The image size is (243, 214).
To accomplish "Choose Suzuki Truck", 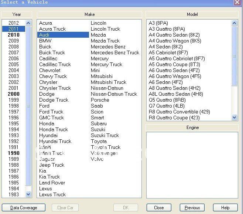I will pyautogui.click(x=105, y=135).
